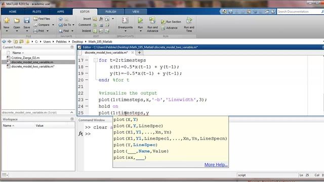The image size is (324, 182).
Task: Click breakpoint dash on line 23
Action: 87,100
